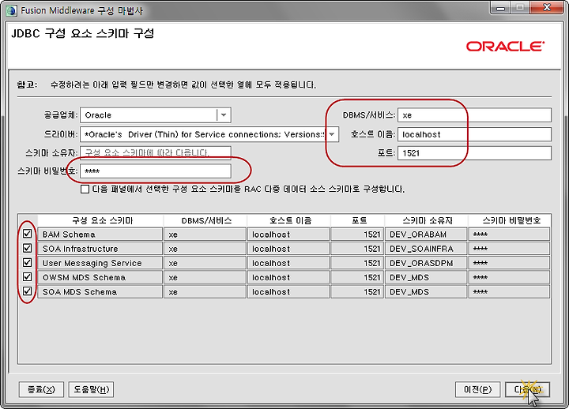Click the DEV_MDS owner cell in OWSM row
Screen dimensions: 569x409
(426, 277)
